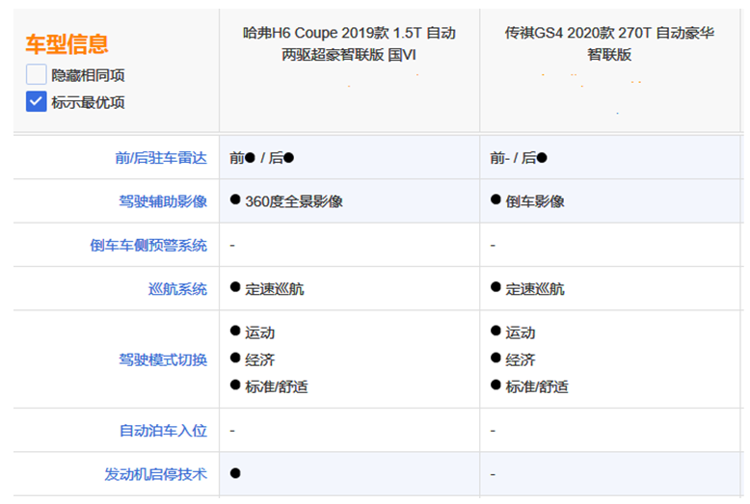The image size is (750, 504).
Task: Open the 驾驶模式切换 row label
Action: point(163,359)
